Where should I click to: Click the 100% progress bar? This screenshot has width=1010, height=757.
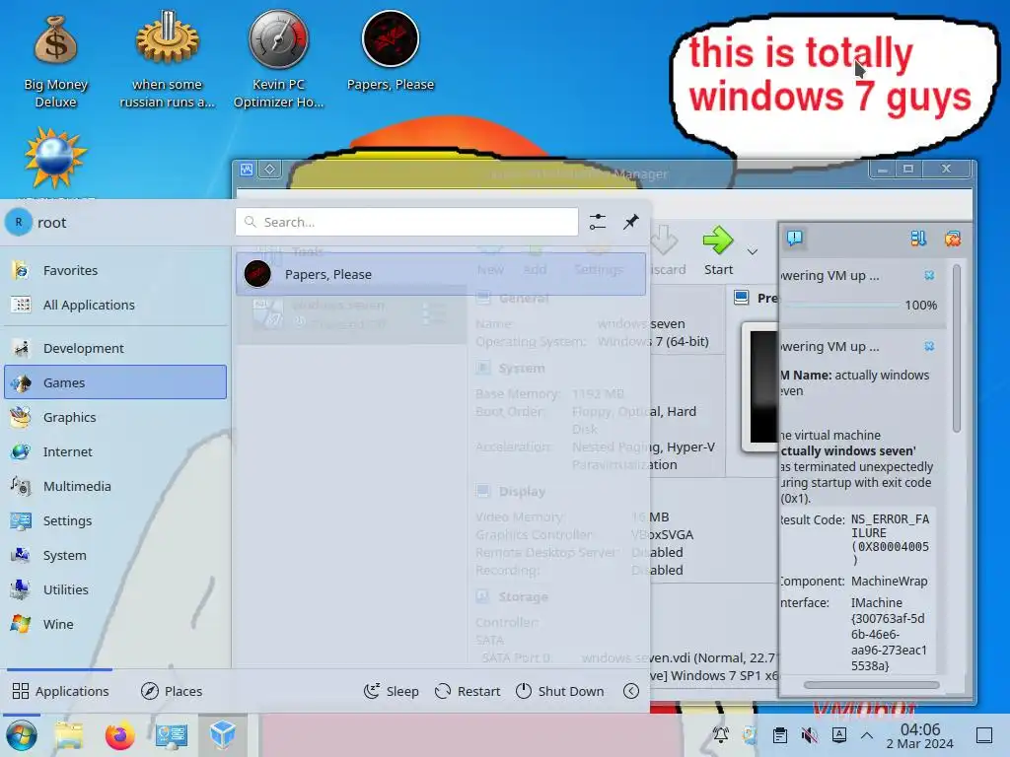coord(841,306)
